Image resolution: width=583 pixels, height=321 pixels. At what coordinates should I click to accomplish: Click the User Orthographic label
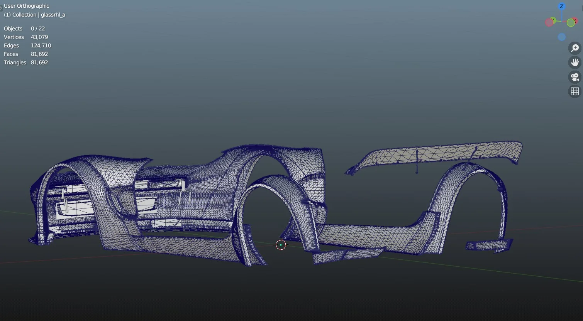tap(26, 6)
